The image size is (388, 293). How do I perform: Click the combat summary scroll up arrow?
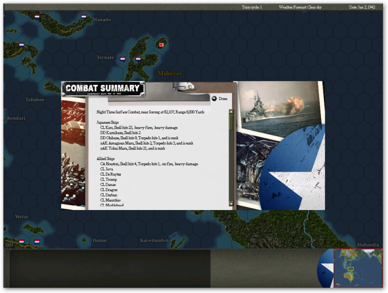(x=231, y=112)
